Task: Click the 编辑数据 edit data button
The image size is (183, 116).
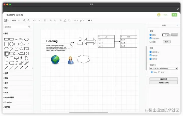Action: click(x=164, y=79)
